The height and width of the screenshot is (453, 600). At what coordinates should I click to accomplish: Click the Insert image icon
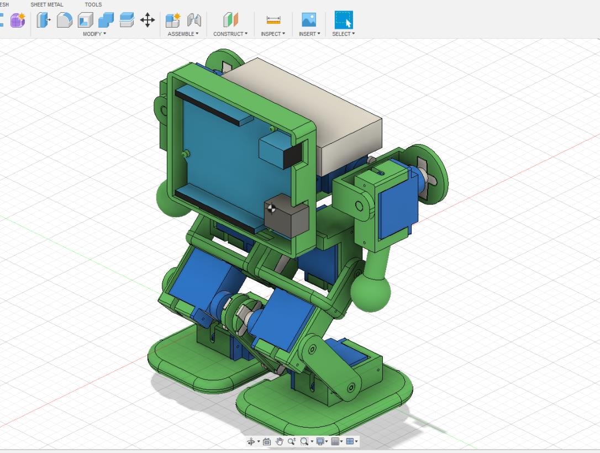309,20
